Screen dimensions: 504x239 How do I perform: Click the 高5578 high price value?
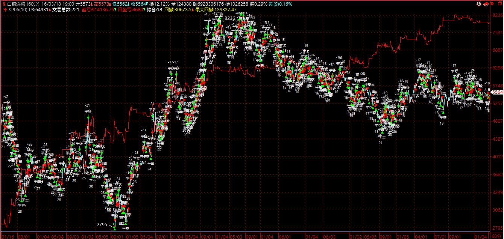[x=102, y=4]
